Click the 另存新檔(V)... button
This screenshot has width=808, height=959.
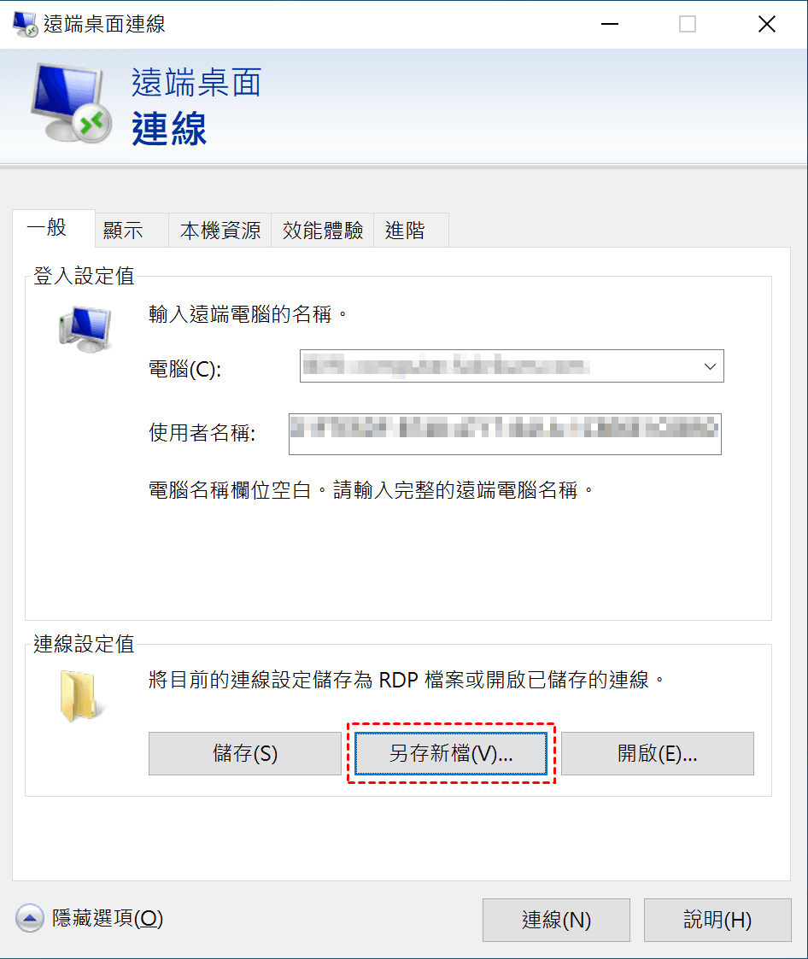[x=451, y=753]
